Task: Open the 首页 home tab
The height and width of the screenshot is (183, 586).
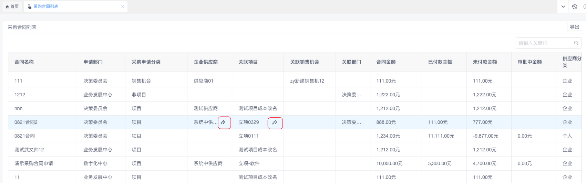Action: (x=12, y=7)
